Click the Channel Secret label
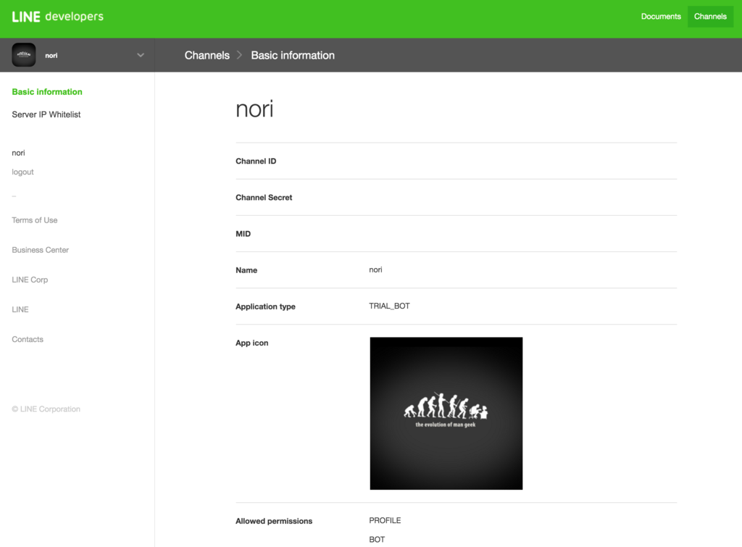This screenshot has height=547, width=742. (264, 198)
